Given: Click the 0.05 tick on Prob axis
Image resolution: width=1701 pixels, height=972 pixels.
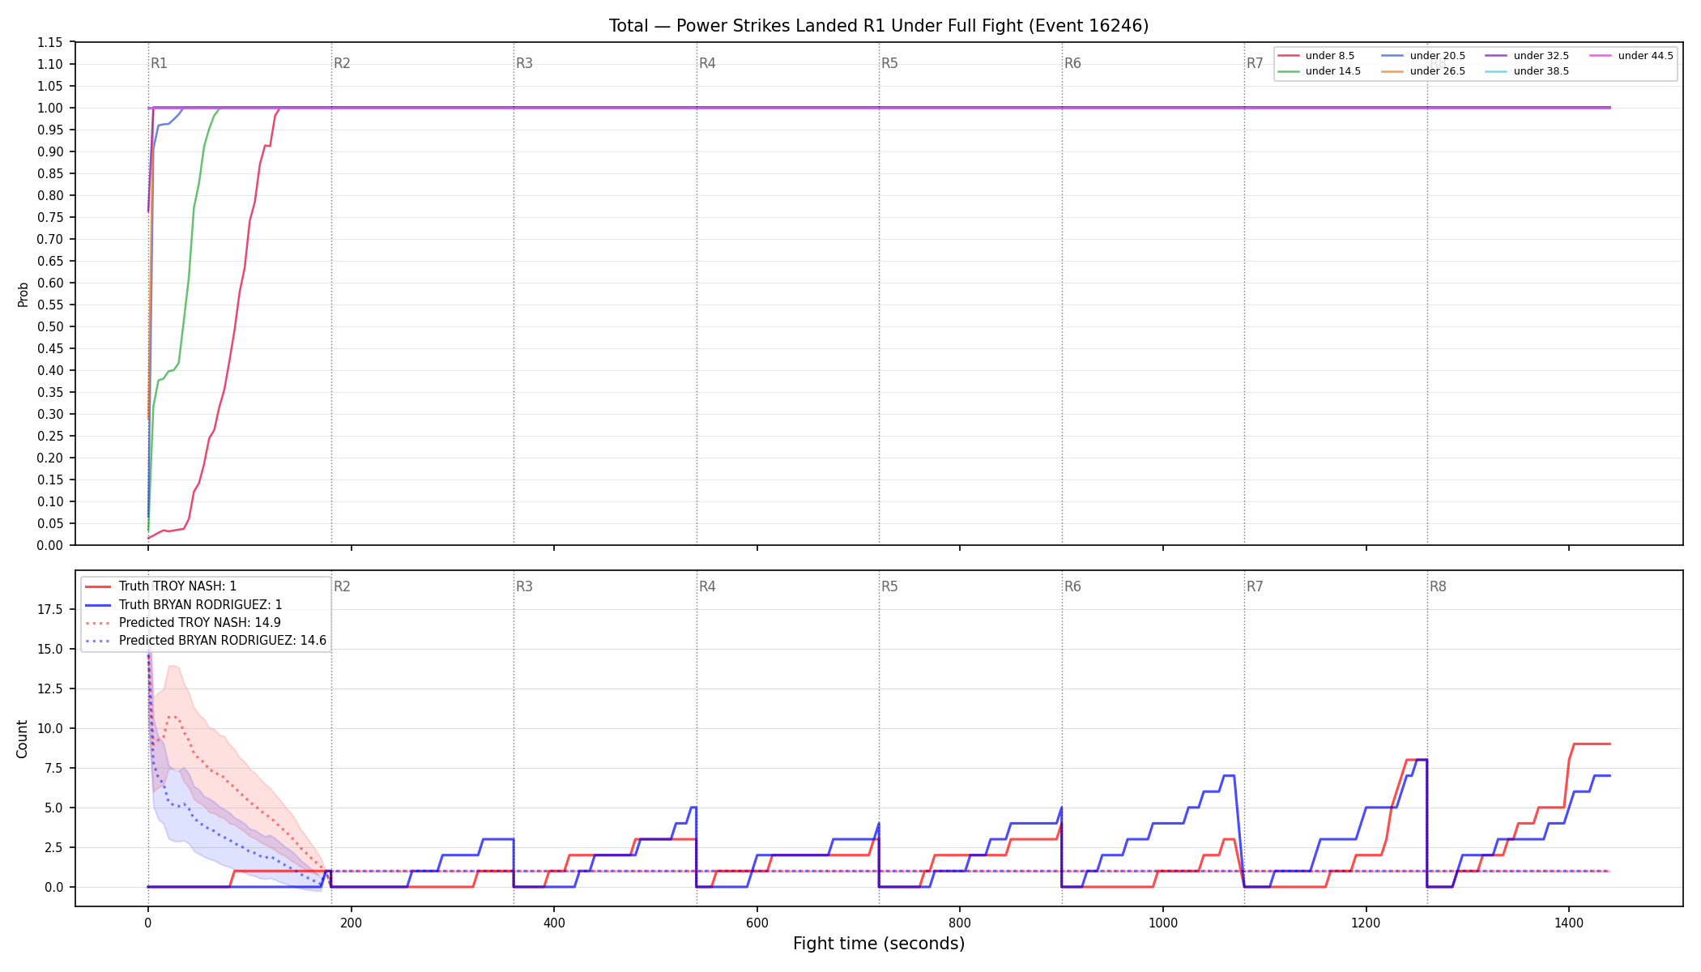Looking at the screenshot, I should pyautogui.click(x=50, y=523).
